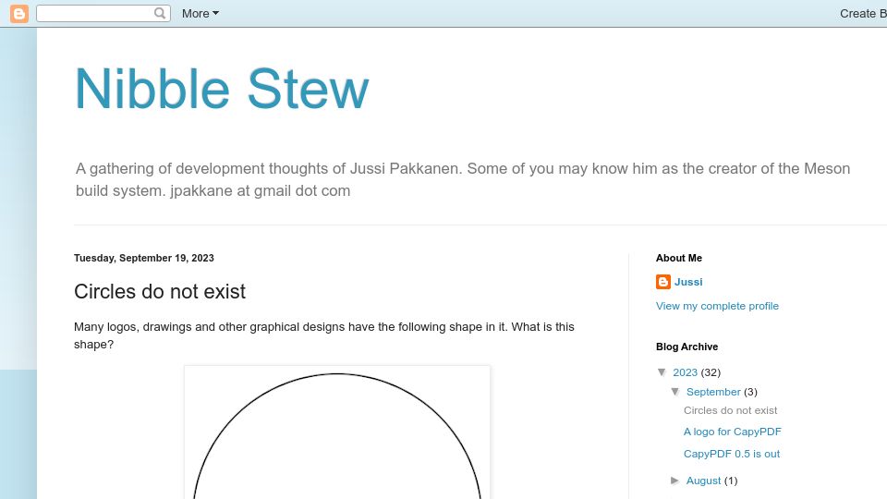Click 'View my complete profile' link
The width and height of the screenshot is (887, 499).
pos(717,306)
